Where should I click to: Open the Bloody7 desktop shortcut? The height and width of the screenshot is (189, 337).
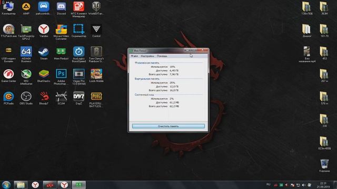click(x=44, y=98)
